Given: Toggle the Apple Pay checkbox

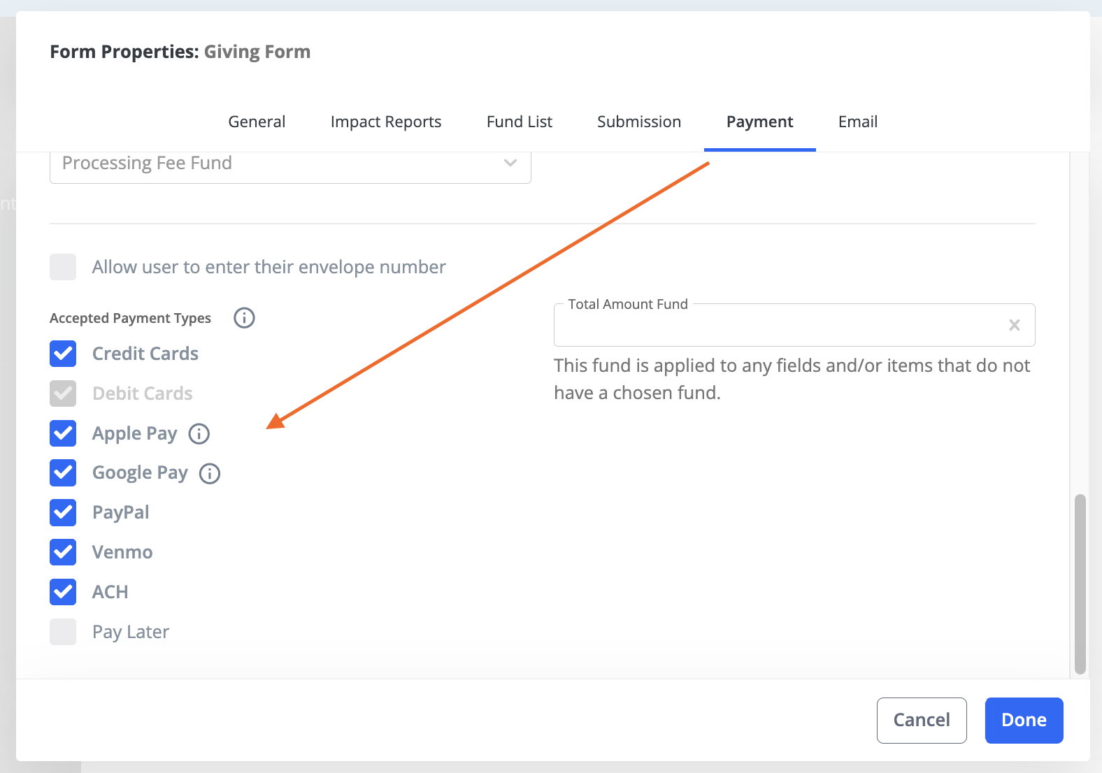Looking at the screenshot, I should click(x=63, y=433).
